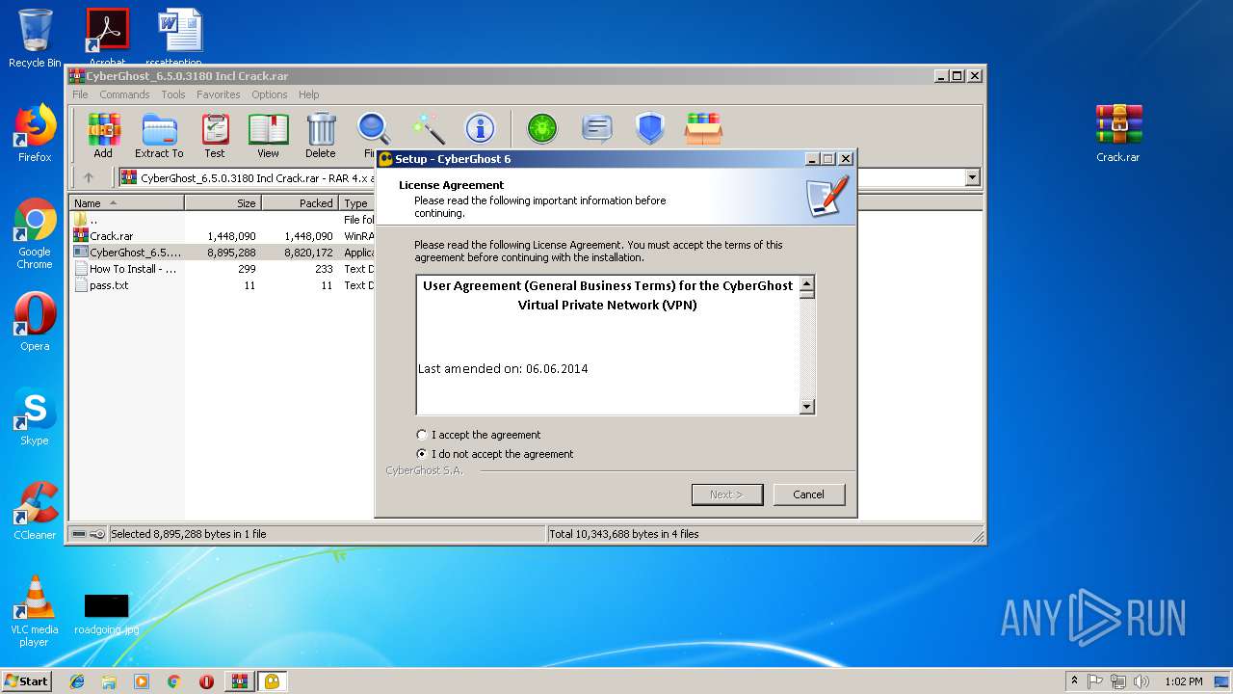Image resolution: width=1233 pixels, height=694 pixels.
Task: Sort file list by Size column
Action: click(x=223, y=203)
